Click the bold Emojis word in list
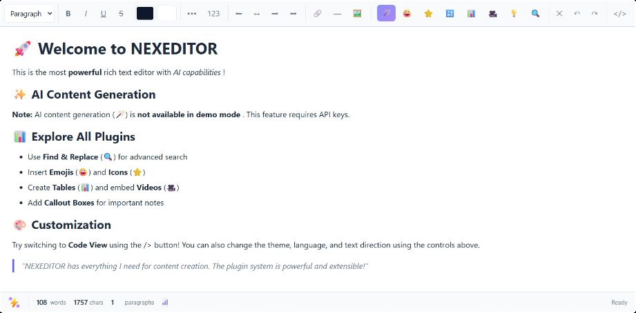This screenshot has height=313, width=636. coord(61,172)
